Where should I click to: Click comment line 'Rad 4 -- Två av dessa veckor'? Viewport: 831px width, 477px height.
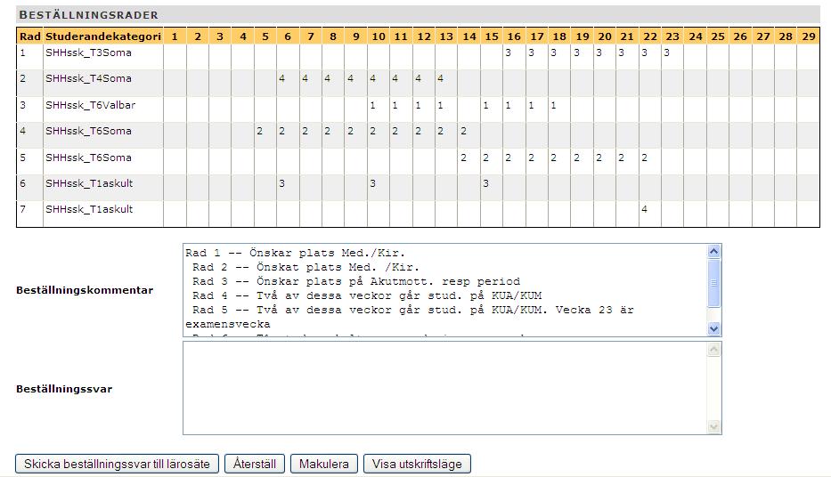click(x=367, y=295)
